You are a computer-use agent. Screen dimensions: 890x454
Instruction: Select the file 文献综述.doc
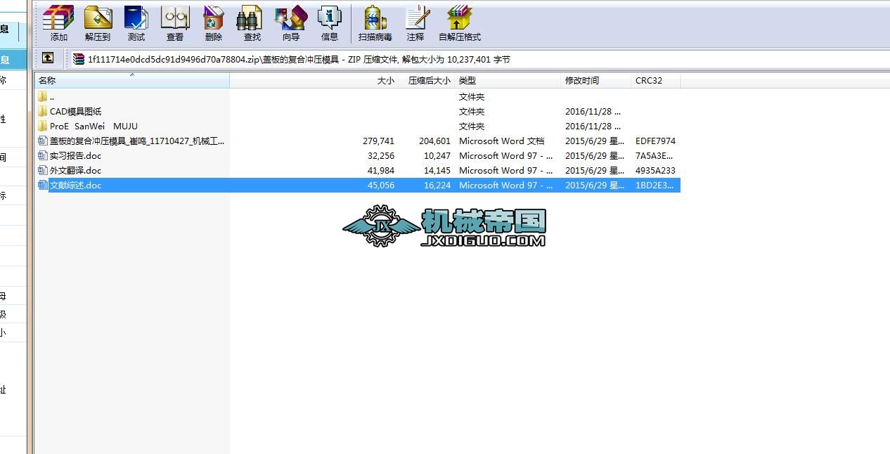pos(75,185)
